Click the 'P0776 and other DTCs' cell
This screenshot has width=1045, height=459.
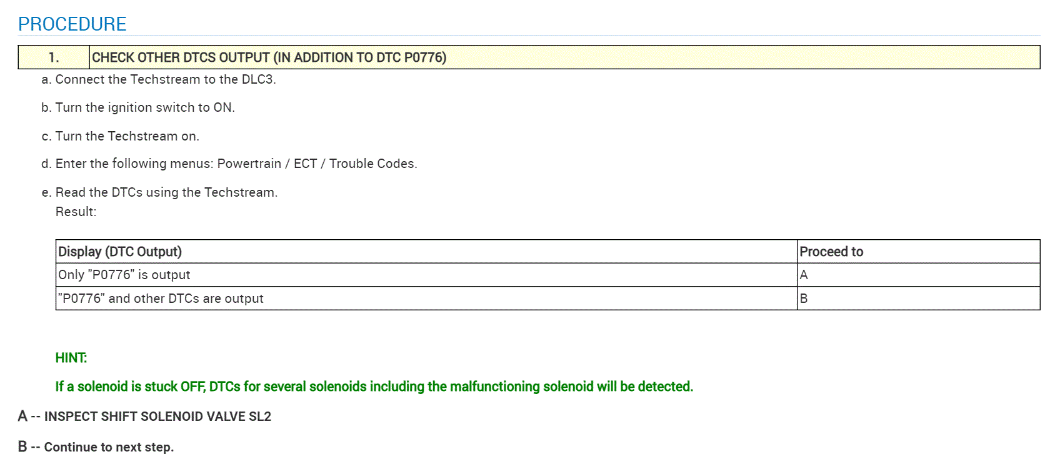(161, 299)
